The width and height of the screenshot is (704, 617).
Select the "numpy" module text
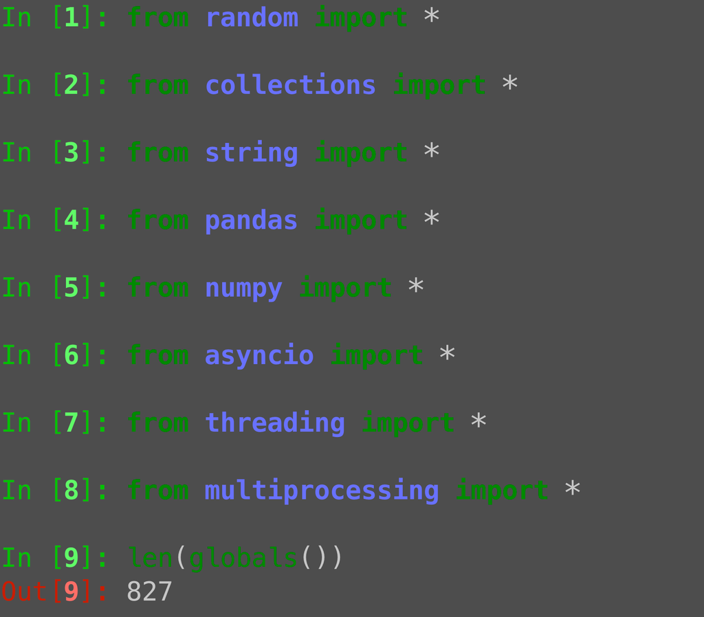tap(243, 288)
